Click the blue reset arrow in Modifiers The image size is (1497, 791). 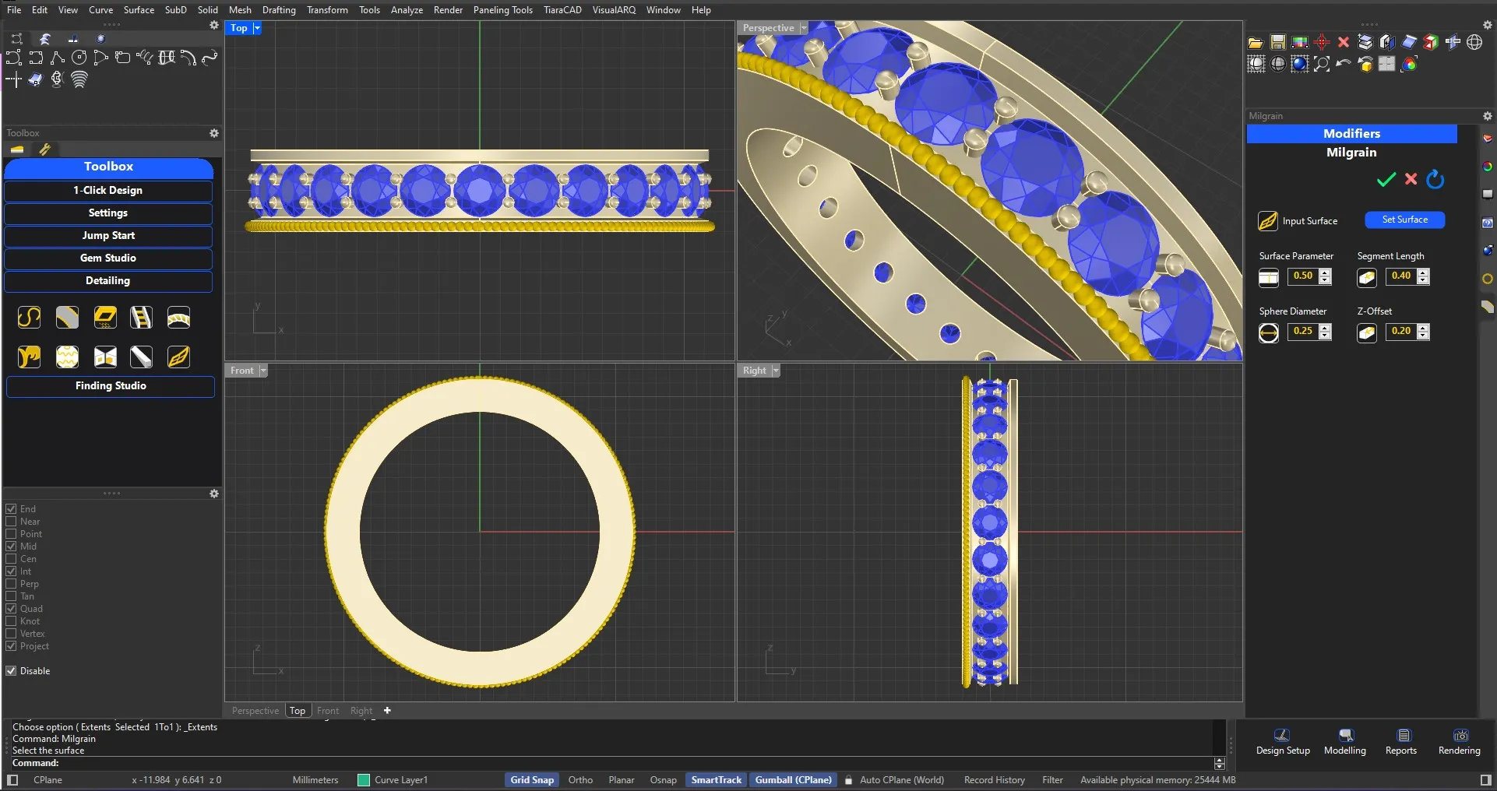coord(1435,180)
